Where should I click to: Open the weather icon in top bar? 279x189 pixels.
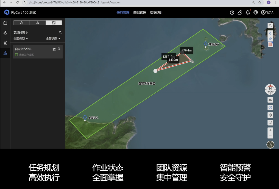pyautogui.click(x=240, y=12)
